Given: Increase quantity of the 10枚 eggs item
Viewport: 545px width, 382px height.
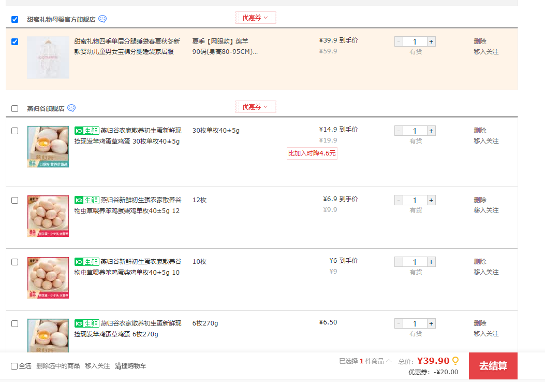Looking at the screenshot, I should point(431,262).
